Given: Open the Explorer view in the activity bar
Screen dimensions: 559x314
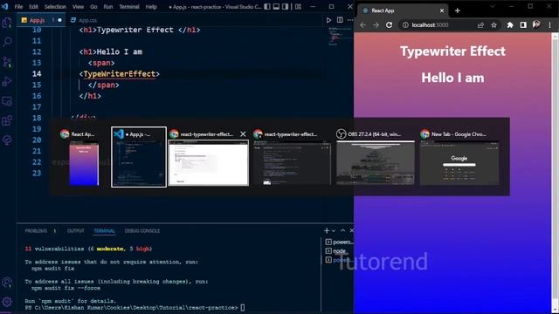Looking at the screenshot, I should [x=7, y=24].
